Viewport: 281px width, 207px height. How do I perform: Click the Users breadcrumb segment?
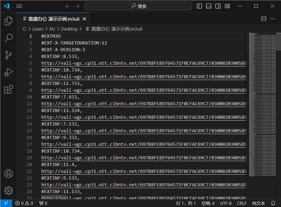38,29
